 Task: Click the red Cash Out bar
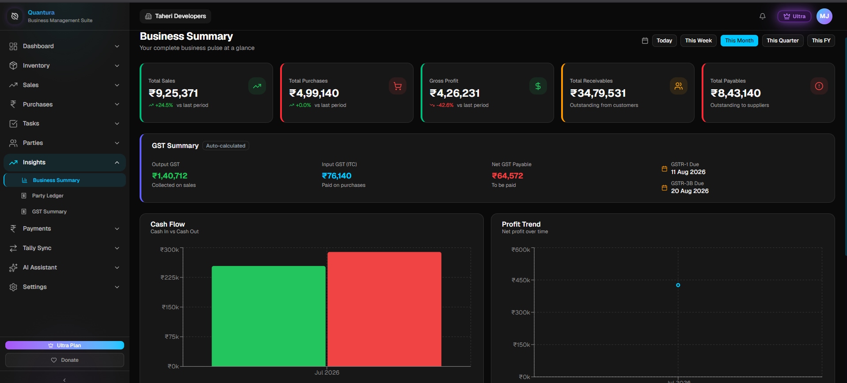(x=384, y=309)
